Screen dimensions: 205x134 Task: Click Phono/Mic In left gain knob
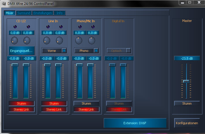pyautogui.click(x=79, y=40)
